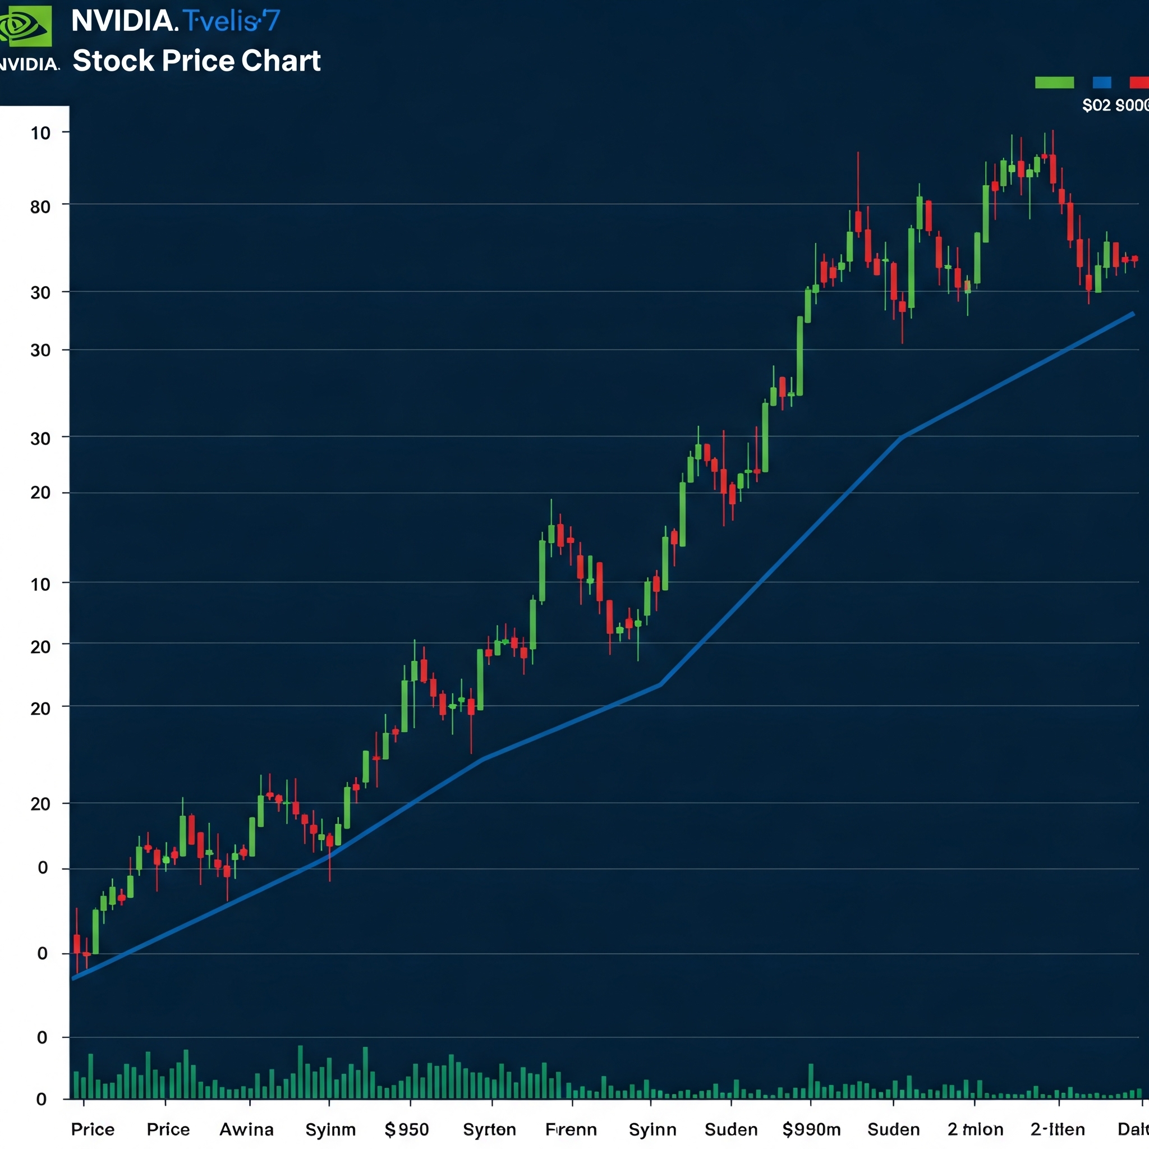Click the green NVIDIA eye logo
This screenshot has height=1149, width=1149.
pyautogui.click(x=25, y=27)
